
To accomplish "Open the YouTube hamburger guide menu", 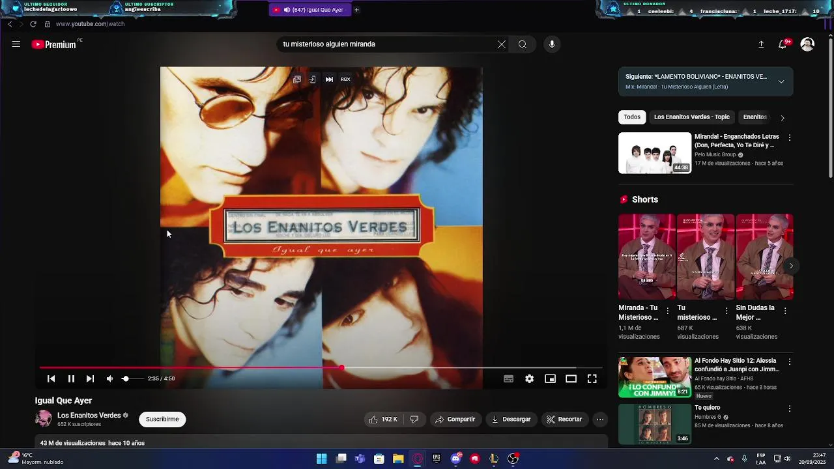I will click(16, 44).
